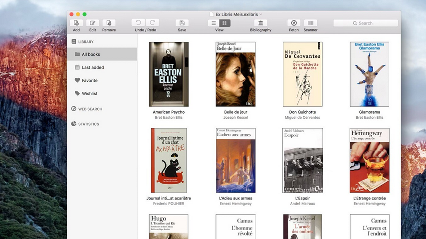Select Camus L'homme révolté cover
The image size is (426, 239).
pyautogui.click(x=235, y=227)
